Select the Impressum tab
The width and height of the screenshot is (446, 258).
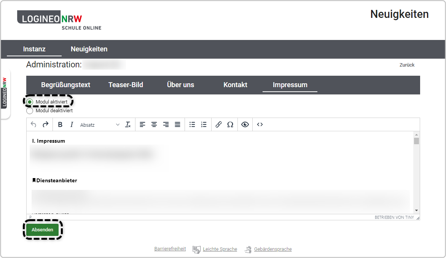pyautogui.click(x=290, y=85)
